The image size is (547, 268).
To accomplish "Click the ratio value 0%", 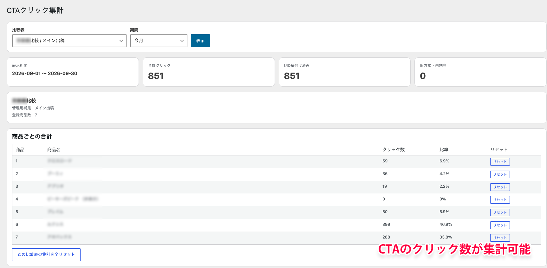I will pyautogui.click(x=443, y=199).
